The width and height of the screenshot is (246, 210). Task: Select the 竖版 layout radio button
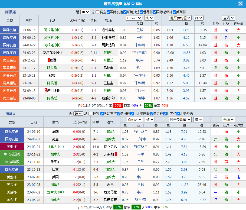121,4
